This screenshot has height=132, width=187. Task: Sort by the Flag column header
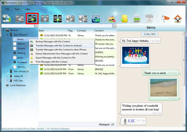click(x=70, y=31)
